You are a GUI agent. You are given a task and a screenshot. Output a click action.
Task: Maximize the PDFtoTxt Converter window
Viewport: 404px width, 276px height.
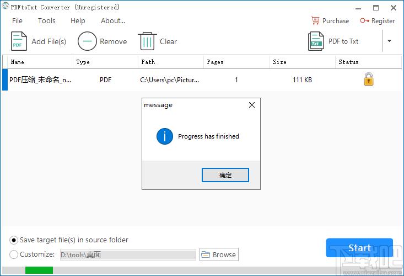[376, 8]
